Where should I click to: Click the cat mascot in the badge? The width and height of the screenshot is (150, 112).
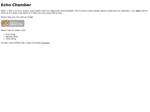click(x=5, y=23)
